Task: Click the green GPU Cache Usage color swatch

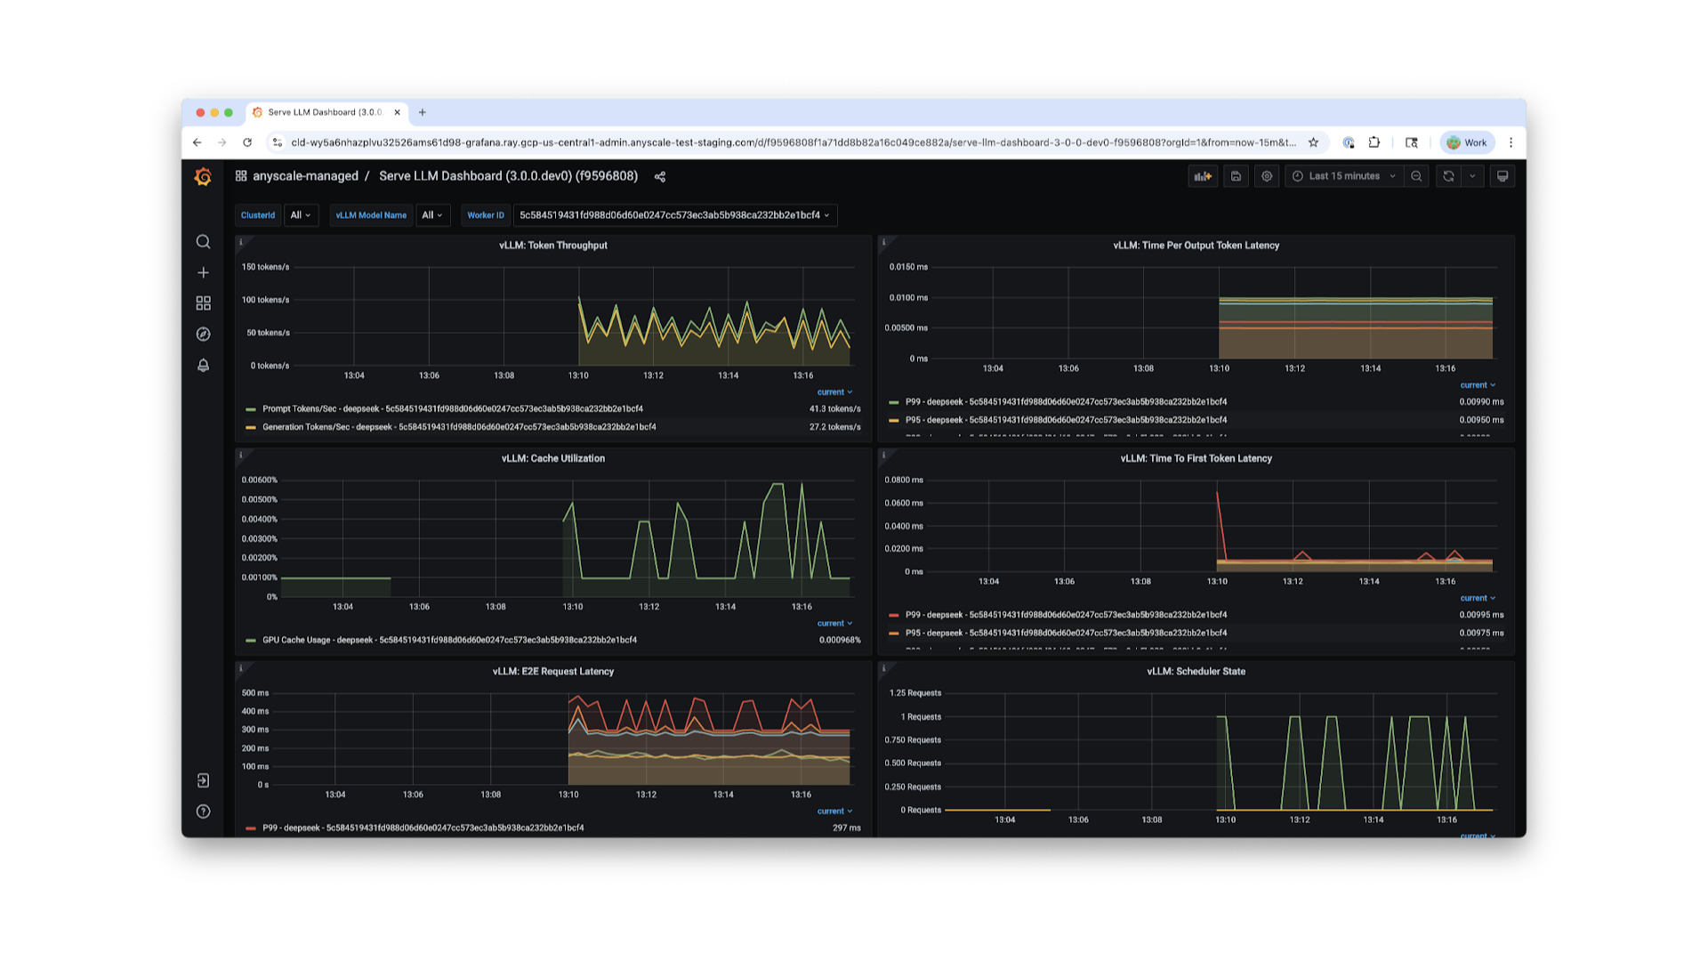Action: [x=251, y=640]
